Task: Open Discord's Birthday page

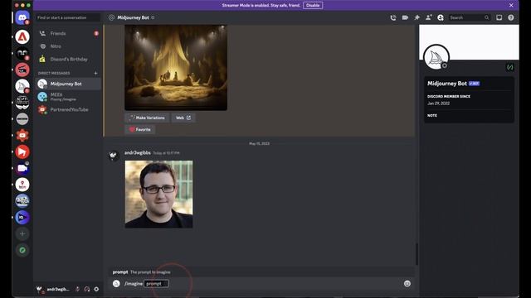Action: pyautogui.click(x=68, y=59)
